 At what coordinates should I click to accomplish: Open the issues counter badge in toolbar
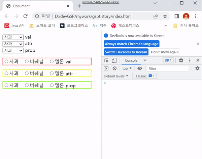click(x=168, y=60)
